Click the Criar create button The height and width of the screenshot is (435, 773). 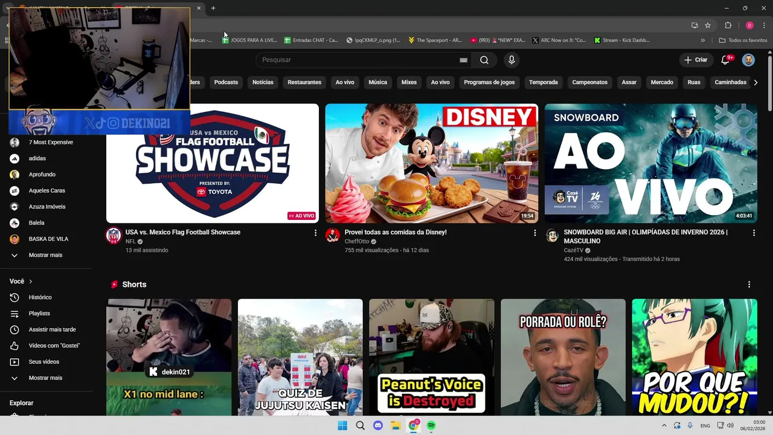pos(695,60)
